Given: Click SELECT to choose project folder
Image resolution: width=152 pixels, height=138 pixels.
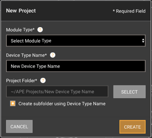Looking at the screenshot, I should click(x=129, y=92).
